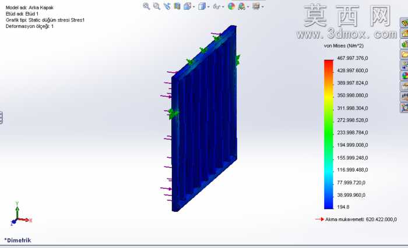Image resolution: width=408 pixels, height=248 pixels.
Task: Click legend maximum value 467.997.376,0
Action: coord(353,58)
